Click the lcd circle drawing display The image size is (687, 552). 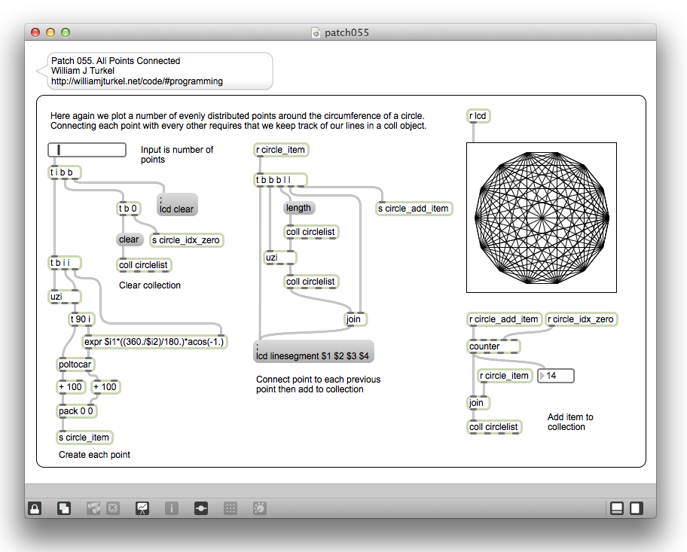(x=541, y=218)
